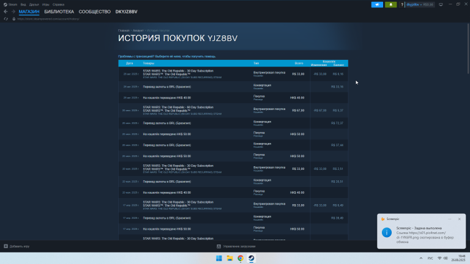Switch to the МАГАЗИН tab

(x=29, y=12)
